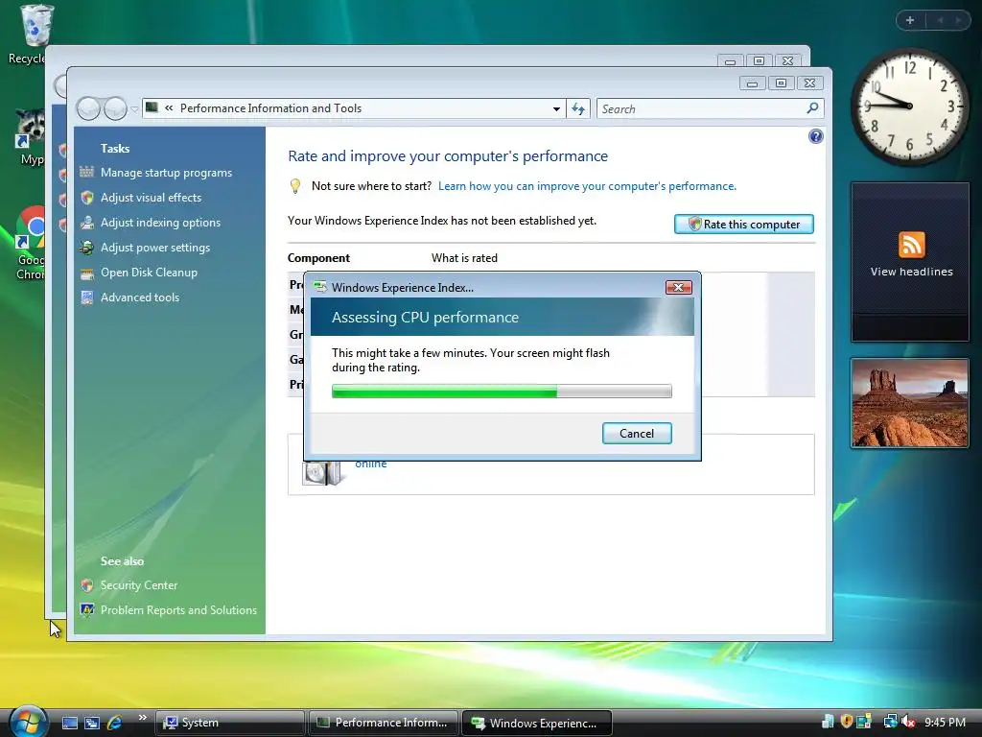Click Show Desktop quick launch icon

click(x=69, y=723)
